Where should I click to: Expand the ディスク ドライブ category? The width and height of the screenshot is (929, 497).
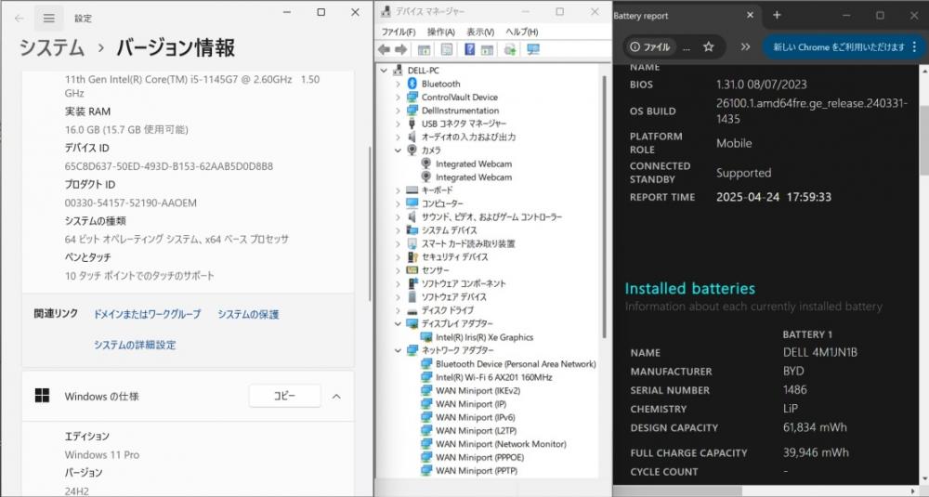pyautogui.click(x=398, y=310)
